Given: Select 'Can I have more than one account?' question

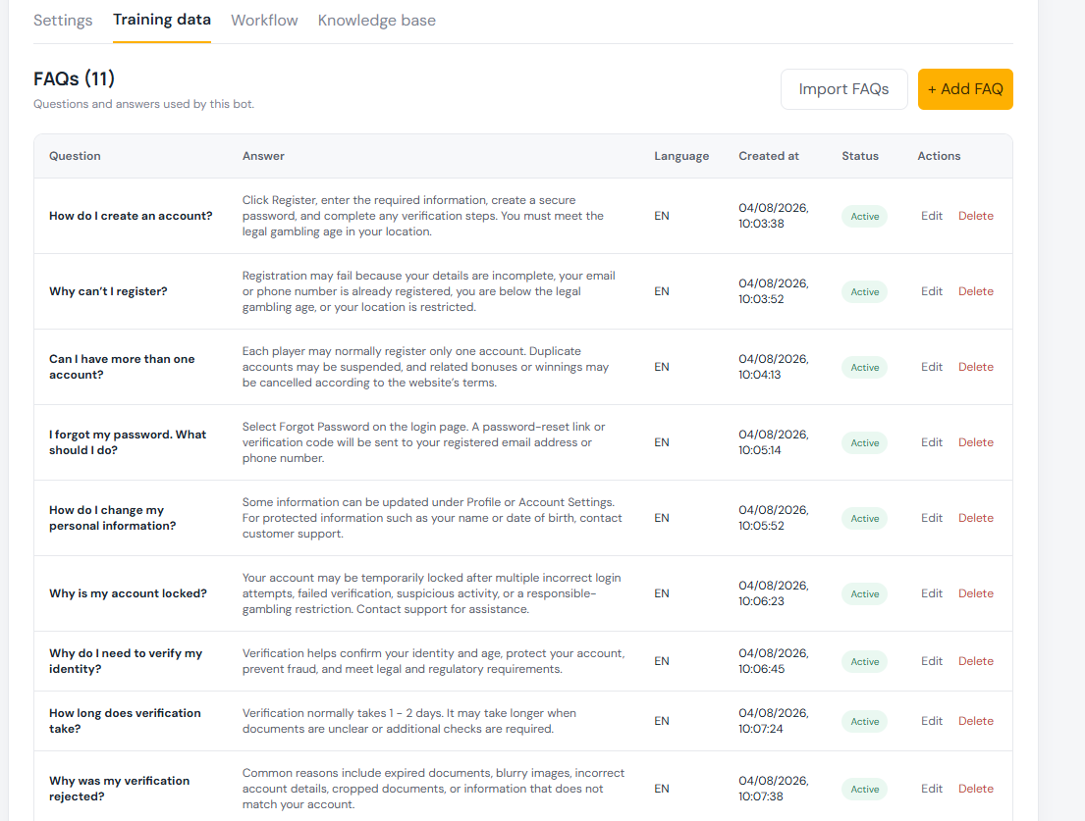Looking at the screenshot, I should pos(122,366).
